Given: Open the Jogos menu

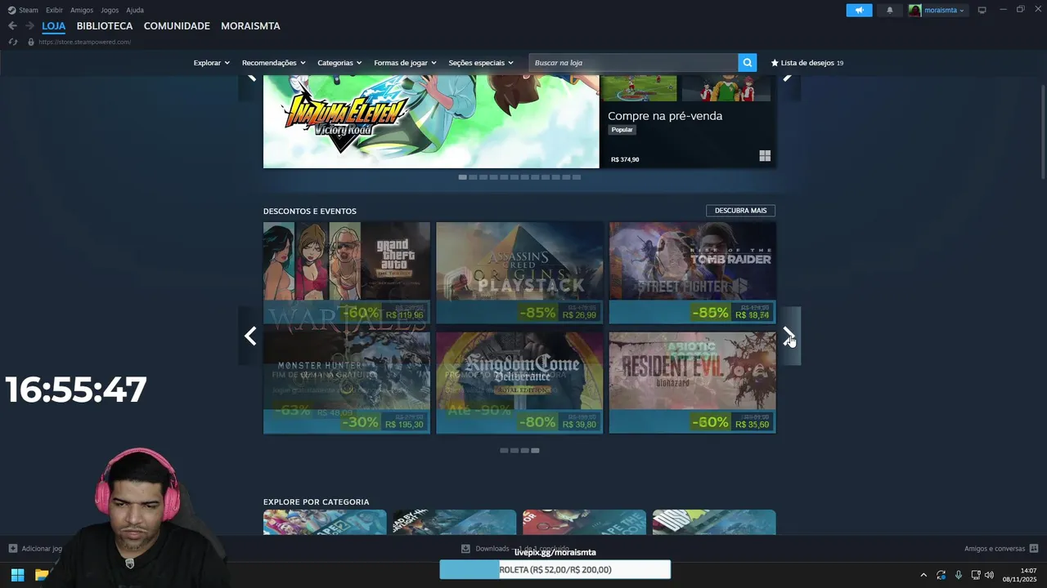Looking at the screenshot, I should [110, 10].
